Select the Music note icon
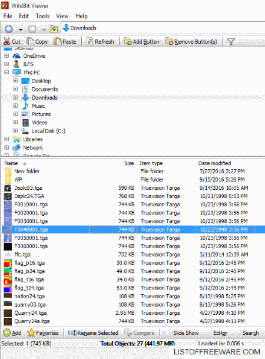 coord(25,106)
